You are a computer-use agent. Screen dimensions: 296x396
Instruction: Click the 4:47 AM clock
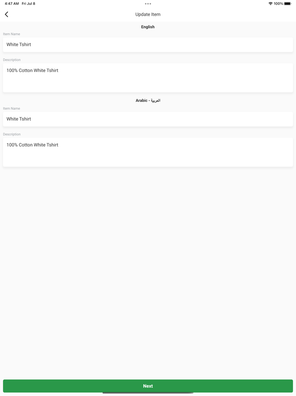[x=12, y=3]
